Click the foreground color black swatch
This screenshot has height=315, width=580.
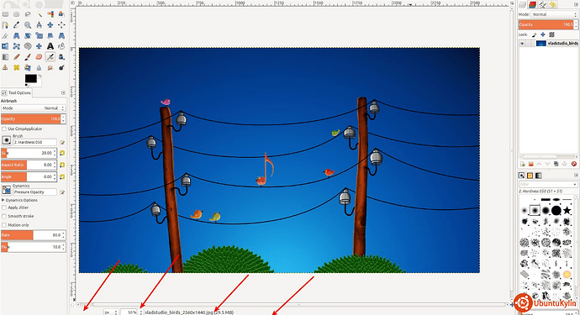point(31,78)
